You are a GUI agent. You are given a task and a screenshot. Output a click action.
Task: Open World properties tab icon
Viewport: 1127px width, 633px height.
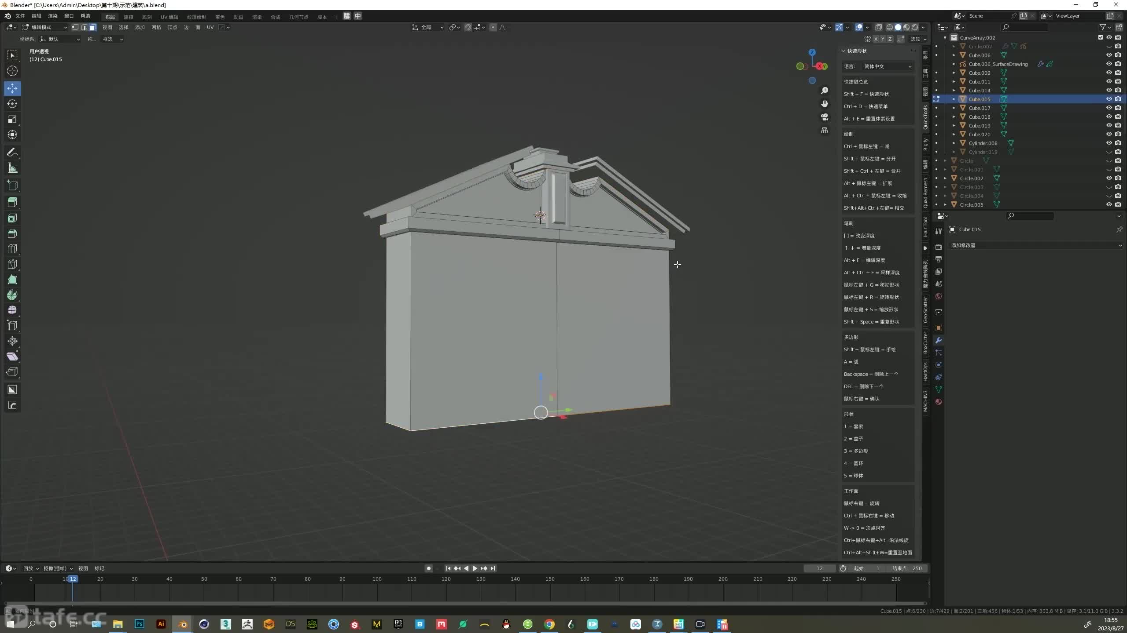pyautogui.click(x=939, y=296)
